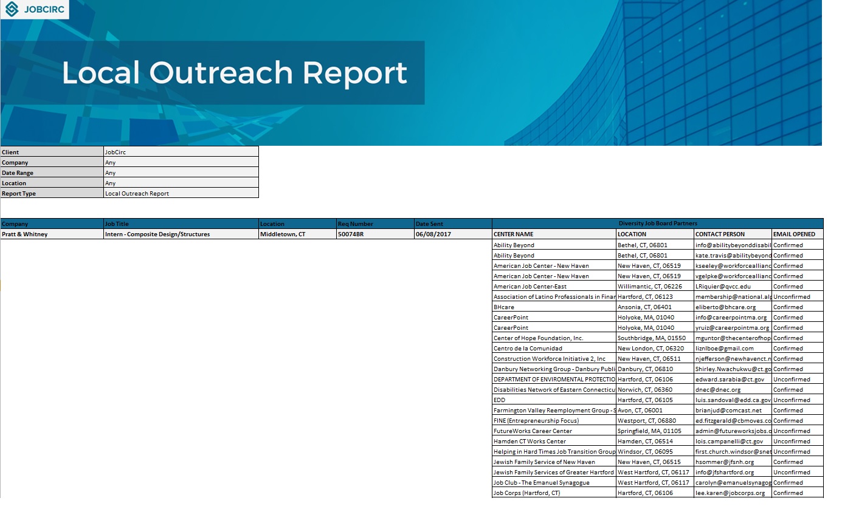The height and width of the screenshot is (512, 842).
Task: Select the dnec@dnec.org contact
Action: (733, 389)
